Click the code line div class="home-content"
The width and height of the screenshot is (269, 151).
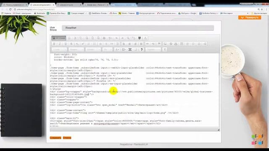[68, 110]
